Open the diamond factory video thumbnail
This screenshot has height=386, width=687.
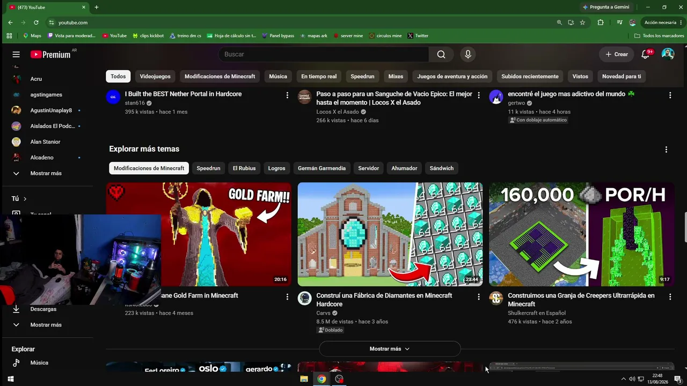pyautogui.click(x=390, y=234)
